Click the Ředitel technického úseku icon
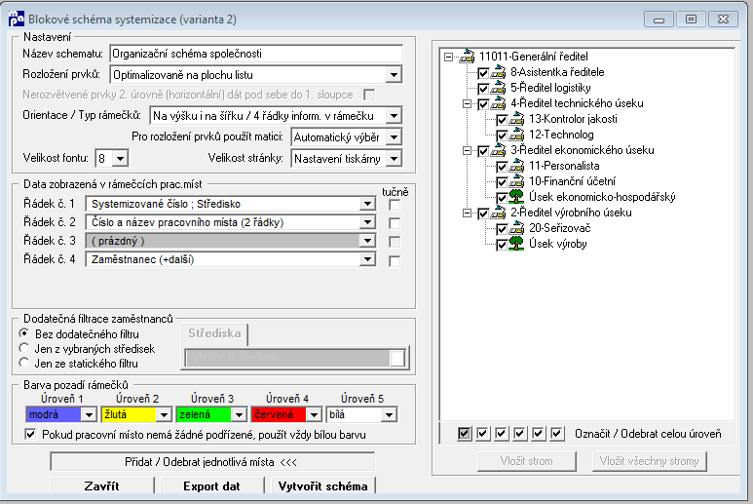Screen dimensions: 753x504 498,103
